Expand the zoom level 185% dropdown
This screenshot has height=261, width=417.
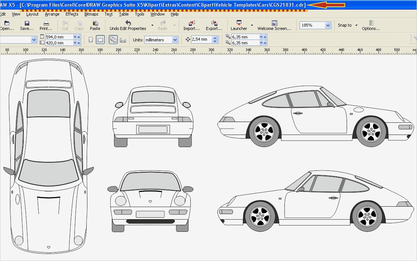click(x=328, y=25)
